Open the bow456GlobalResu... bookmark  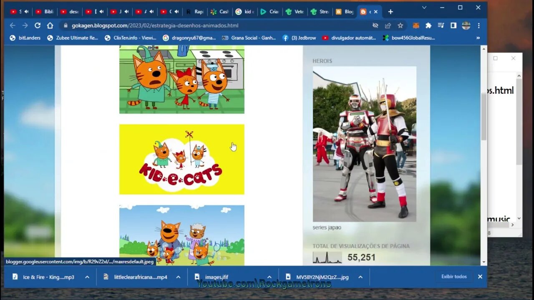click(409, 37)
